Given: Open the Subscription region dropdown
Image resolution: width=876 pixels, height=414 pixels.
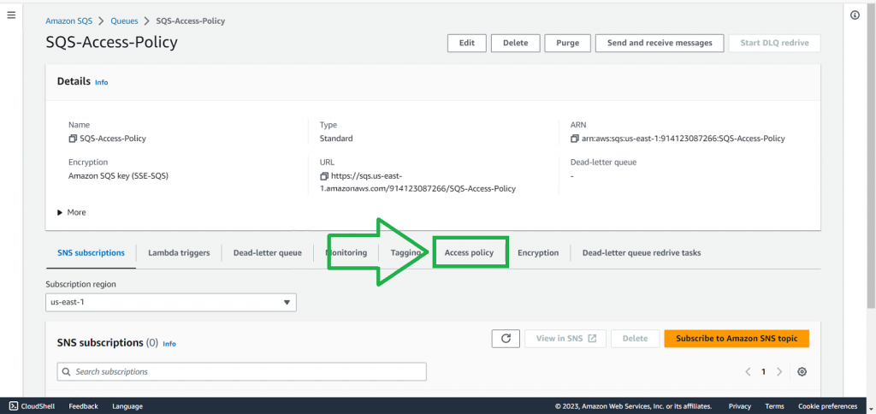Looking at the screenshot, I should point(171,302).
